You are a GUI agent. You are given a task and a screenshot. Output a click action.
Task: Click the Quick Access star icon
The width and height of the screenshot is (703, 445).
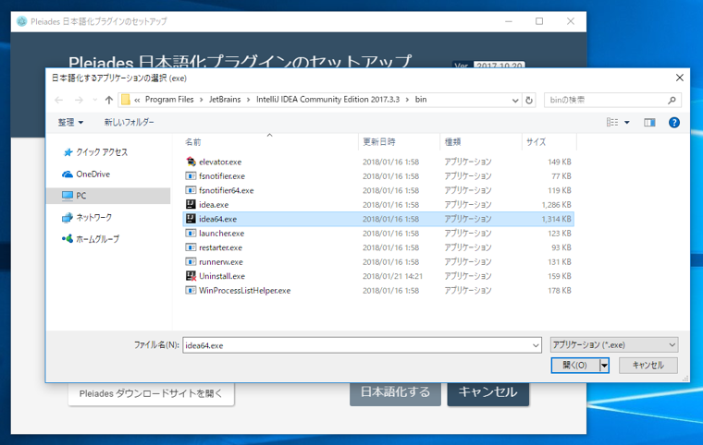[68, 152]
